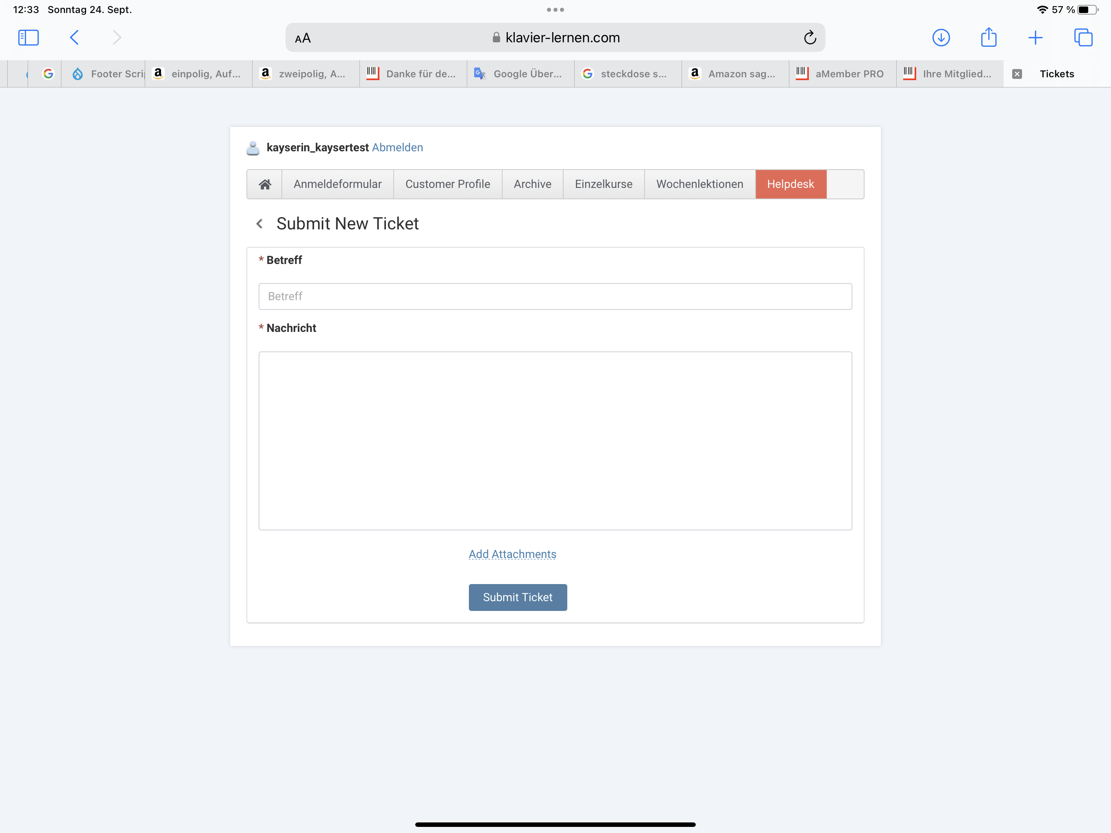Viewport: 1111px width, 833px height.
Task: Click the Nachricht message text area
Action: [555, 440]
